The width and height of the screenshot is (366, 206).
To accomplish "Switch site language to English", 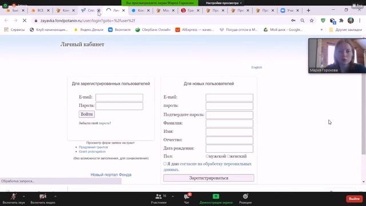I will [x=257, y=68].
